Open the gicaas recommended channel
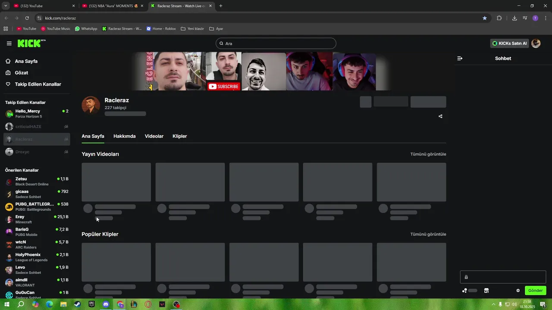Image resolution: width=552 pixels, height=310 pixels. 37,194
